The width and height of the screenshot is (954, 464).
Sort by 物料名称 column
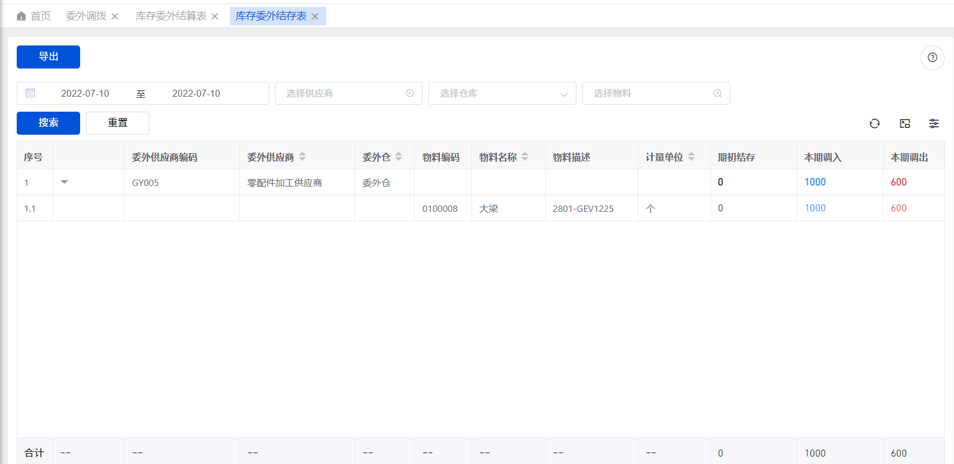click(x=525, y=157)
